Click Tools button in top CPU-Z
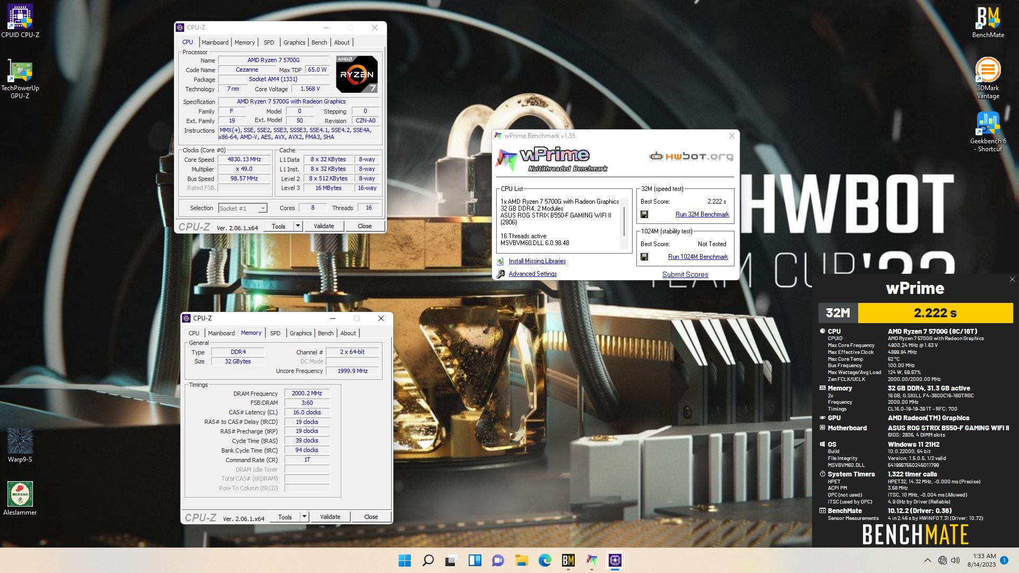1019x573 pixels. (x=279, y=226)
